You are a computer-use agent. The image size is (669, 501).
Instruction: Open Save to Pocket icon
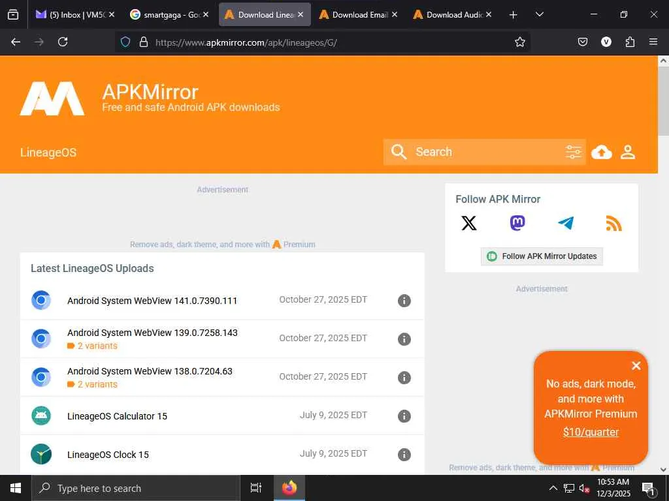582,42
